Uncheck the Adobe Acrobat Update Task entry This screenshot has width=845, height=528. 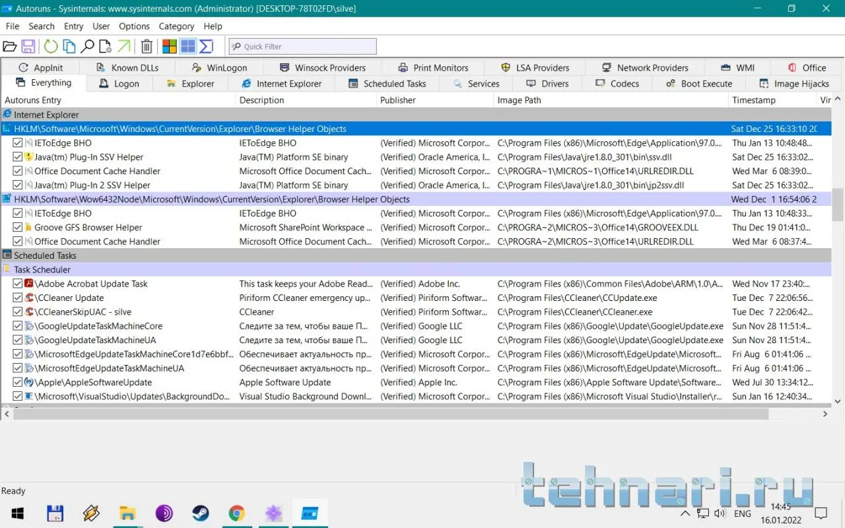tap(18, 284)
